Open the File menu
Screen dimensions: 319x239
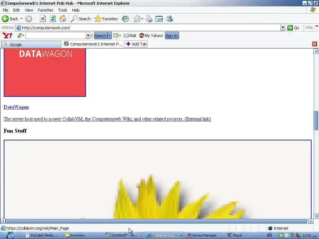pyautogui.click(x=6, y=10)
